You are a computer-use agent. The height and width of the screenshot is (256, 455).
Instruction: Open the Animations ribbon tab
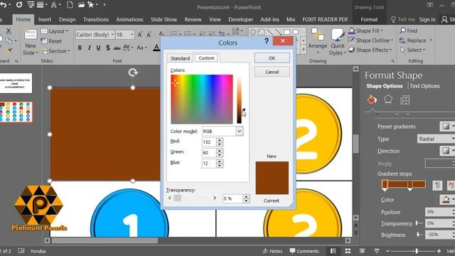click(x=129, y=19)
